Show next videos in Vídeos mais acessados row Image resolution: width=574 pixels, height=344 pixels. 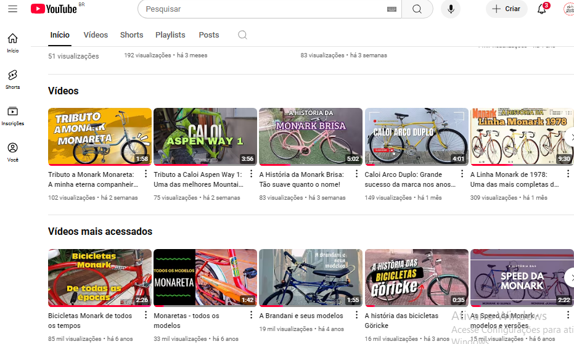click(x=570, y=277)
